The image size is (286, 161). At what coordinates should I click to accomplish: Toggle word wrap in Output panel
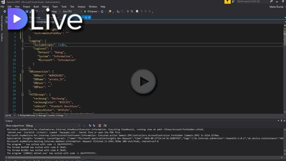click(105, 125)
